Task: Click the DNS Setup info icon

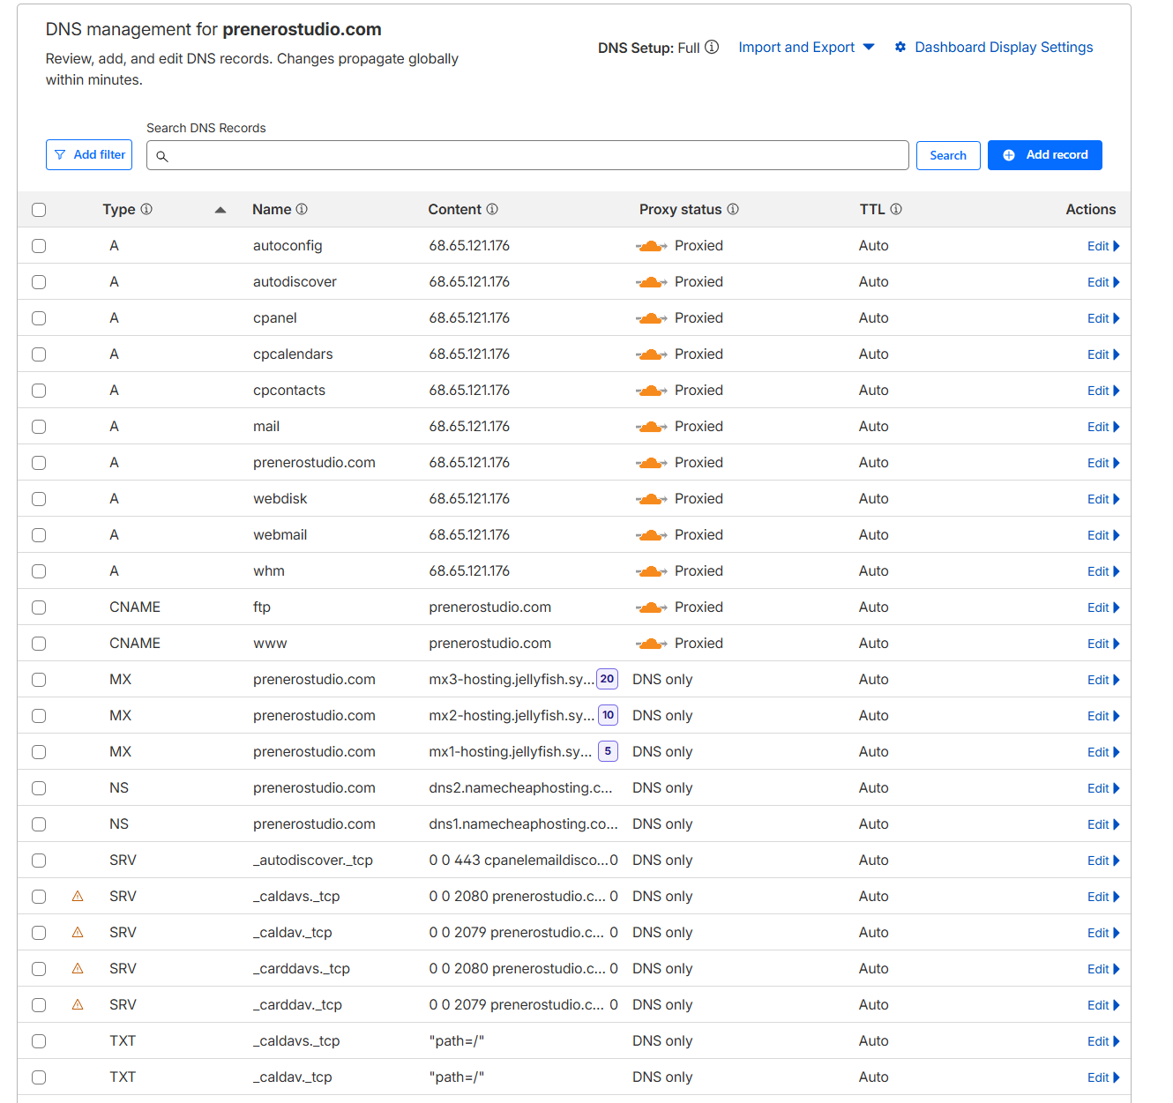Action: pos(712,48)
